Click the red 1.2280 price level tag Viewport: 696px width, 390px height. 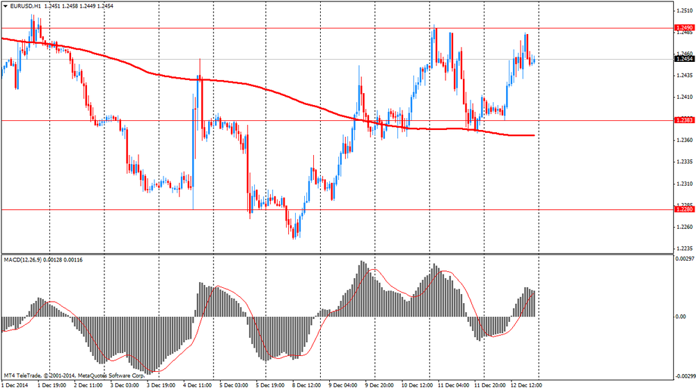pos(684,209)
